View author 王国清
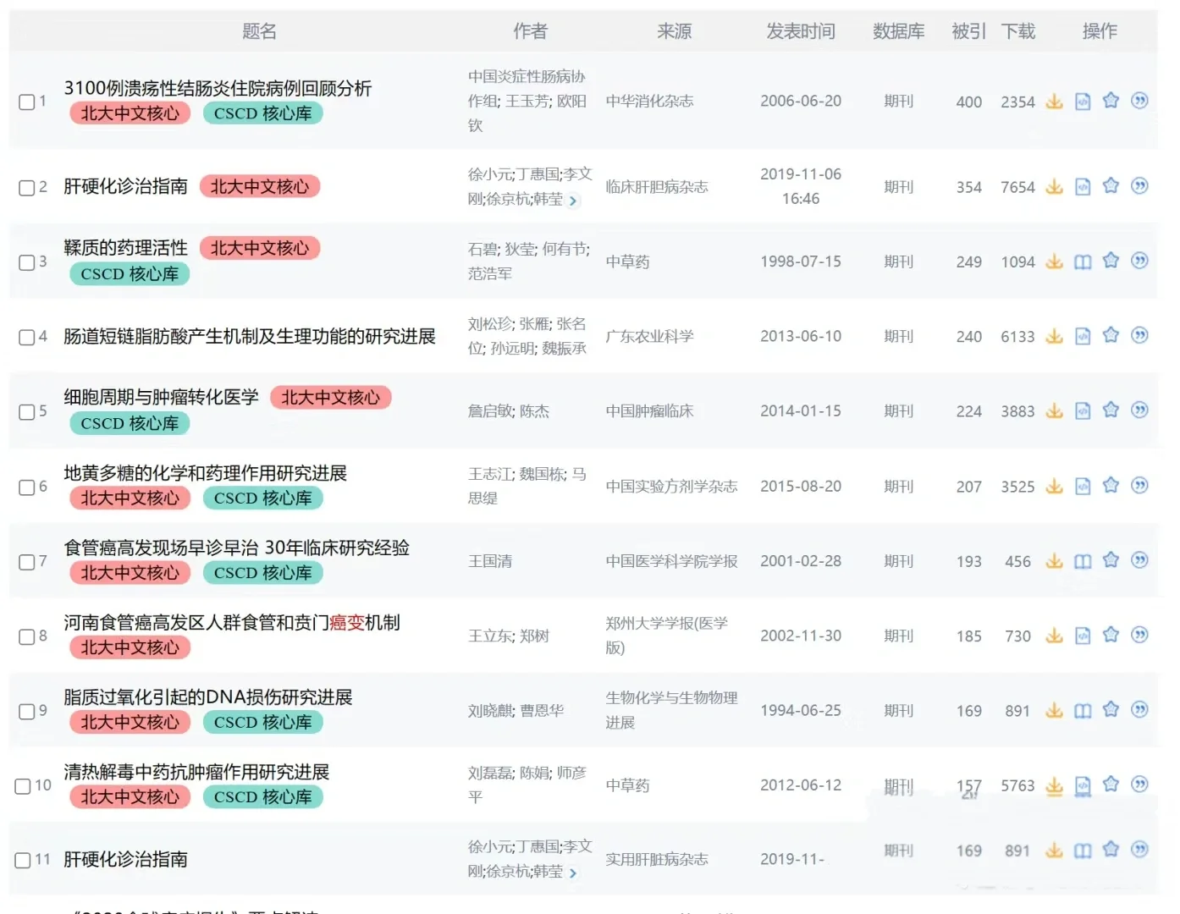This screenshot has height=914, width=1180. (490, 561)
